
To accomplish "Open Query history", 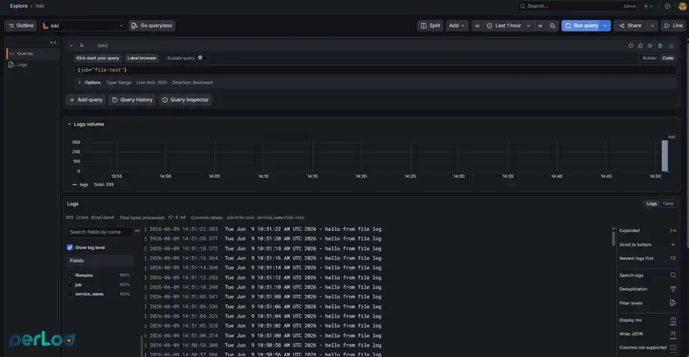I will [x=132, y=100].
